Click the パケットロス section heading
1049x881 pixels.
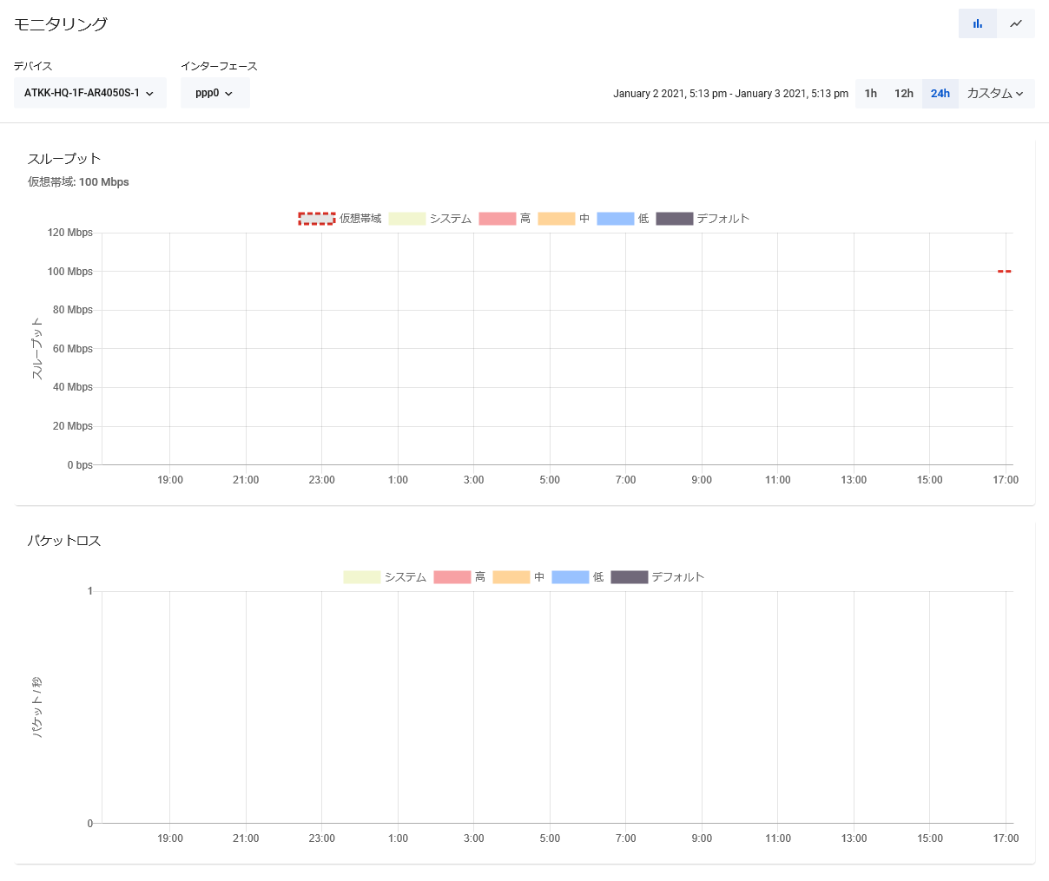tap(64, 541)
